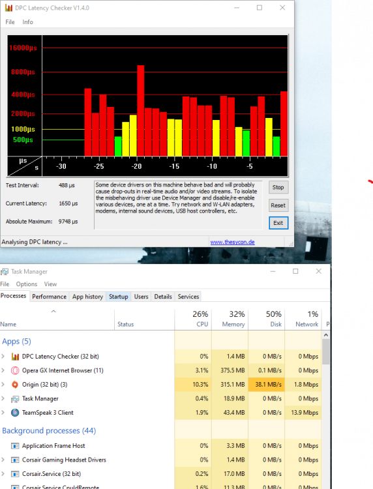Expand the TeamSpeak 3 Client group
Viewport: 373px width, 489px height.
[3, 412]
